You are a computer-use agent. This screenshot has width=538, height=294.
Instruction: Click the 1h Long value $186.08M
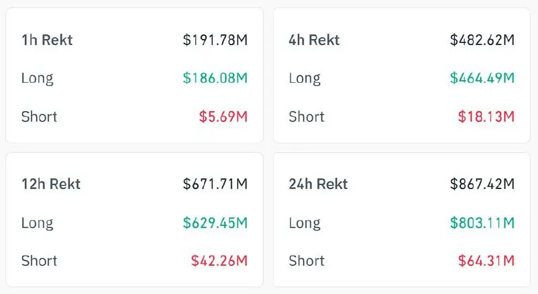(215, 78)
